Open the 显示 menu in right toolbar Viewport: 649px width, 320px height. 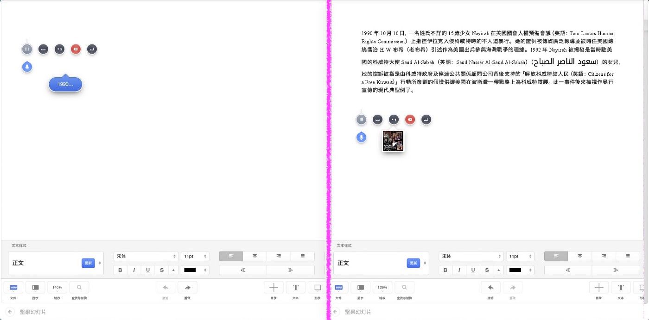(361, 287)
